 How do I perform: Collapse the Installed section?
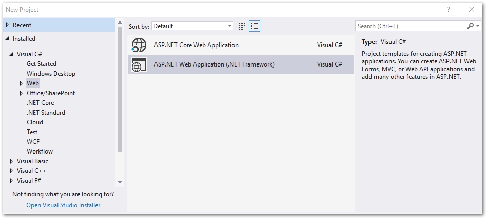click(7, 39)
